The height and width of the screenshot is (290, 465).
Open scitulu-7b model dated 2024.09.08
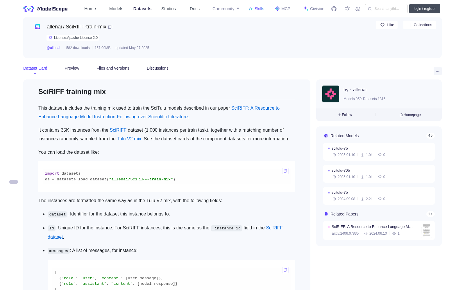[379, 195]
